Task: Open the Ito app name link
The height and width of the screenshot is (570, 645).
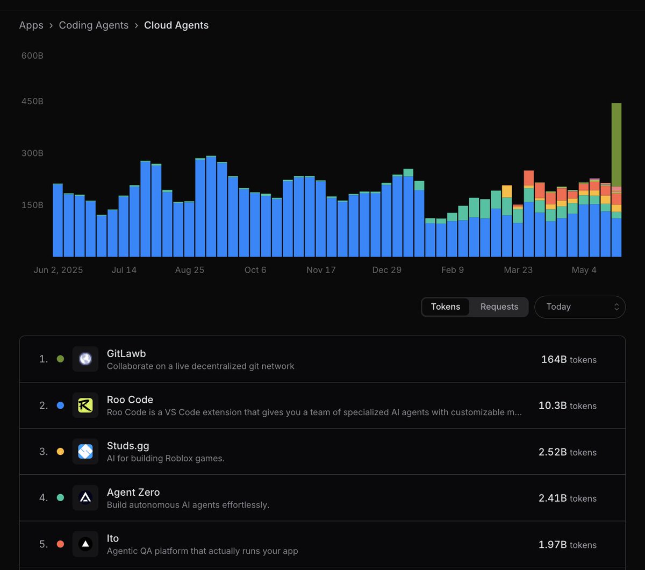Action: 113,538
